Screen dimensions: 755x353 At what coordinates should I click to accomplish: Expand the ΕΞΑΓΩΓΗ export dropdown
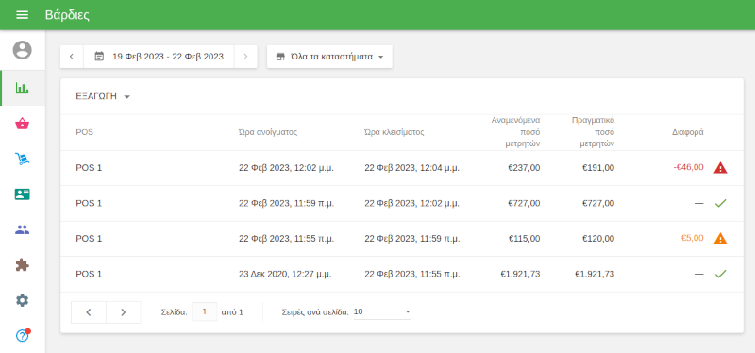tap(103, 96)
